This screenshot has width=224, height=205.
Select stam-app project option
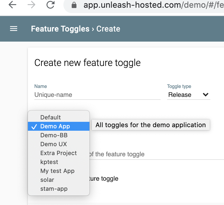coord(54,189)
